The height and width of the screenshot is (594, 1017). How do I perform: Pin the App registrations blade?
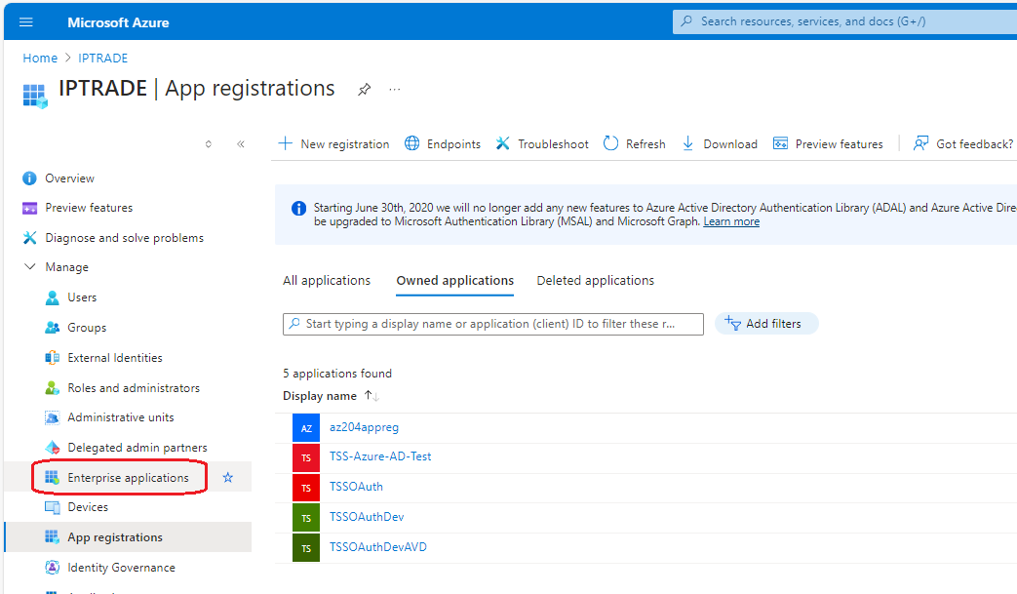(x=365, y=90)
